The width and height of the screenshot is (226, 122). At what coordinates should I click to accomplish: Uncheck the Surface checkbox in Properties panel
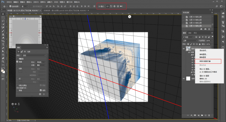coord(17,62)
